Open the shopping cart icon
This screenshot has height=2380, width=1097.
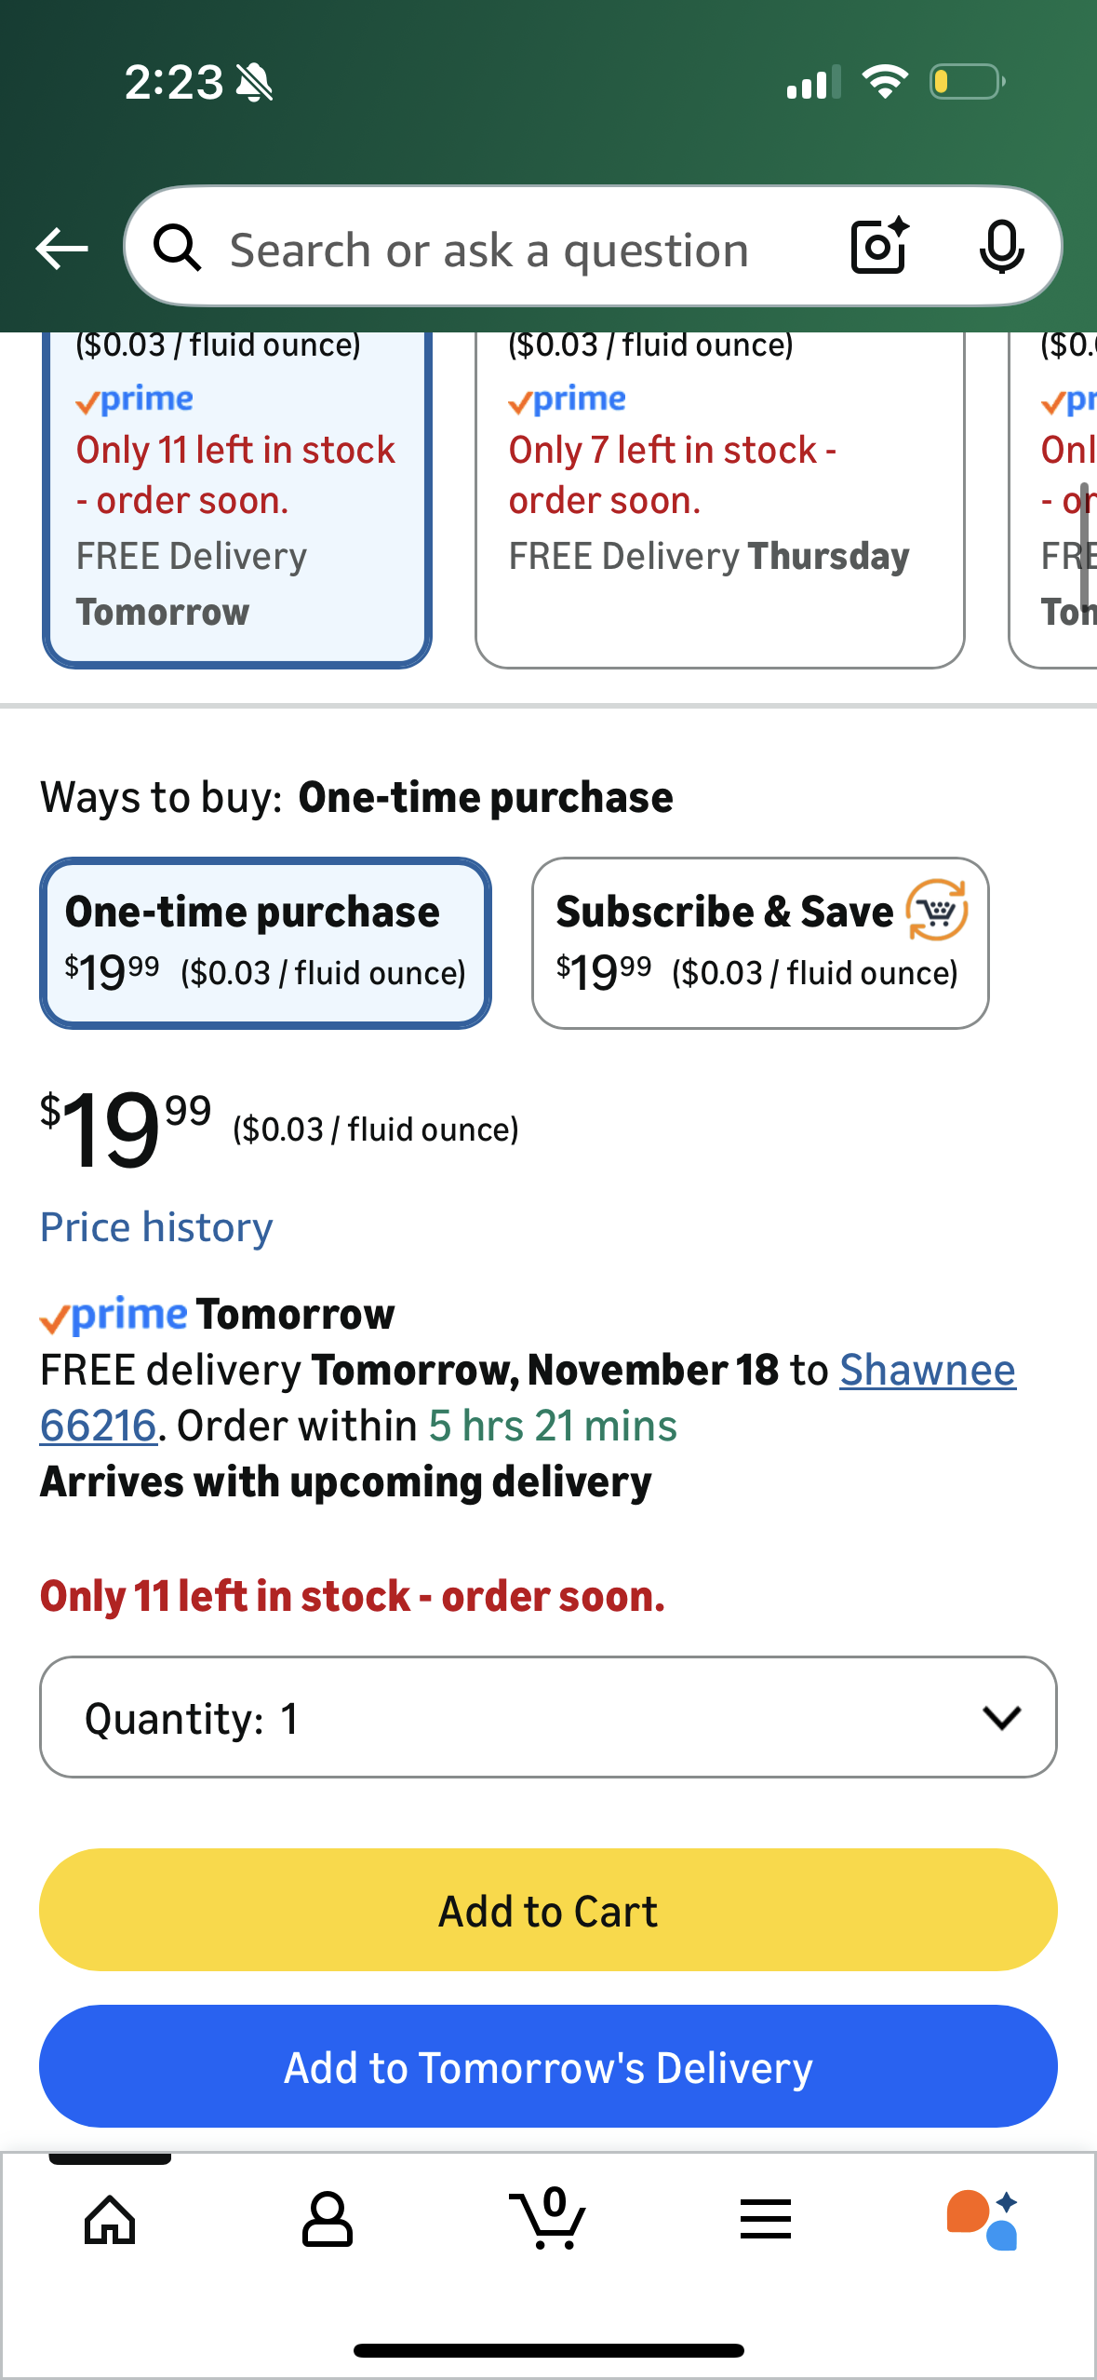point(549,2220)
